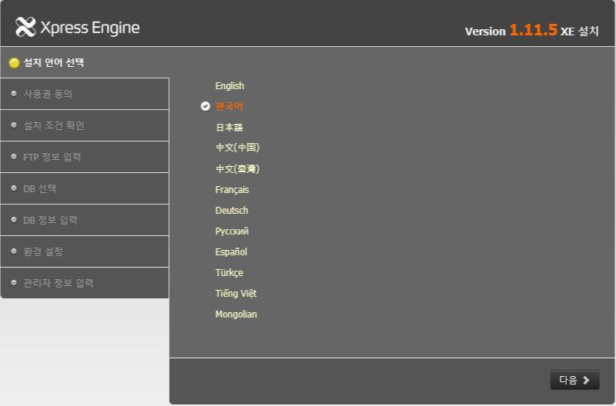Click the Version 1.11.5 text

pos(511,30)
